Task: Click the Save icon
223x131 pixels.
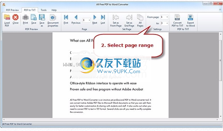Action: coord(34,17)
